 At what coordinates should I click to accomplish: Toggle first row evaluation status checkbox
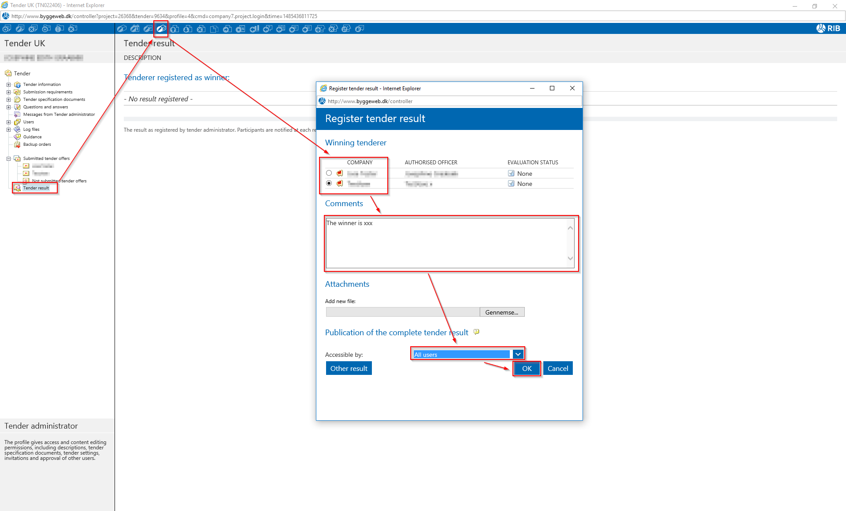coord(511,173)
